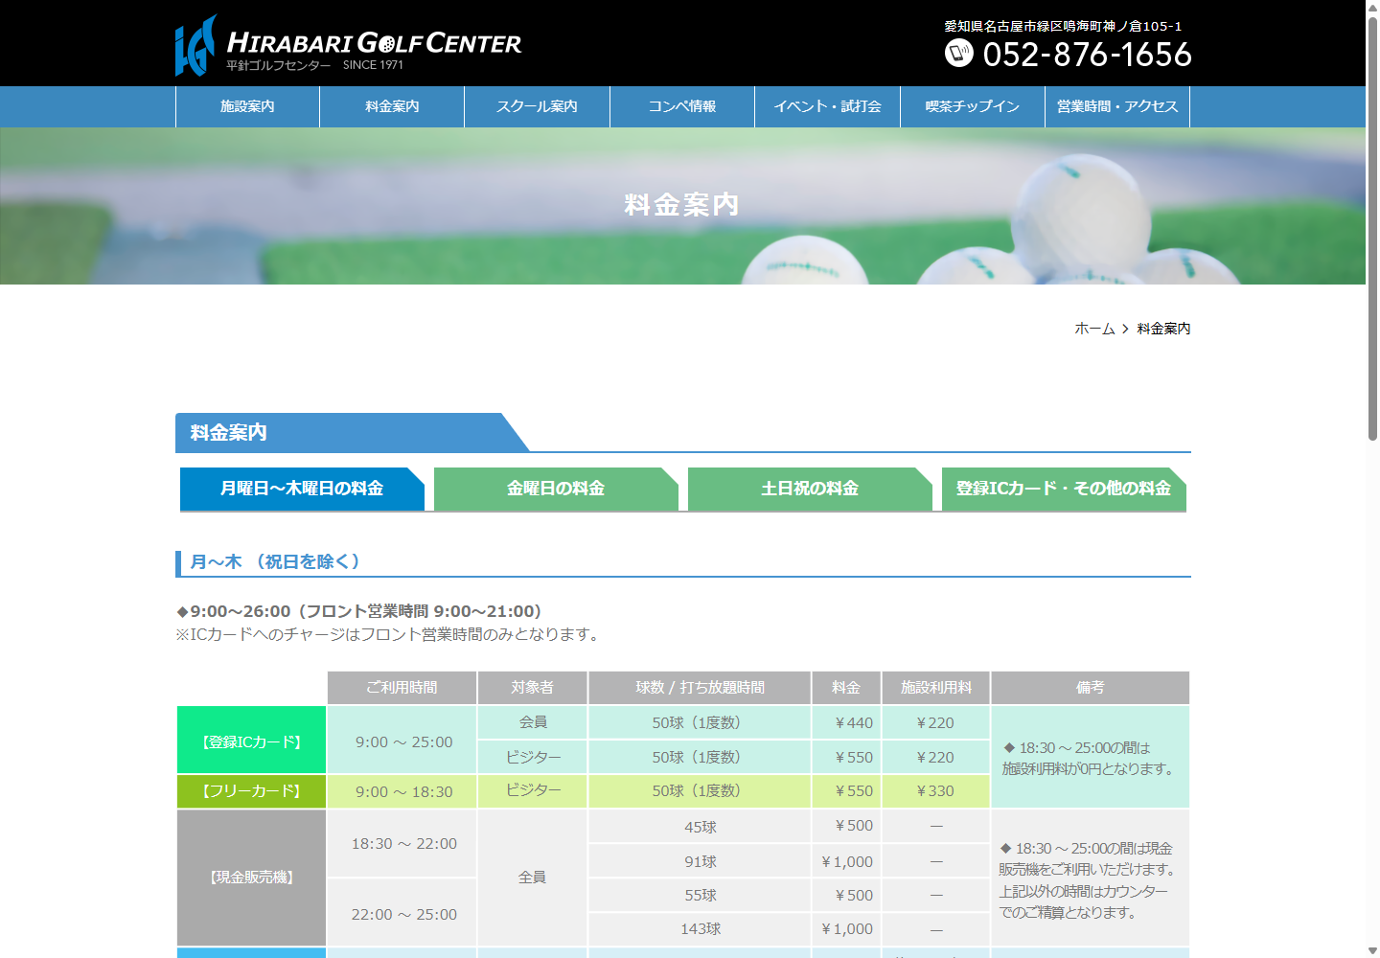
Task: Select the 月曜日〜木曜日の料金 tab
Action: (302, 489)
